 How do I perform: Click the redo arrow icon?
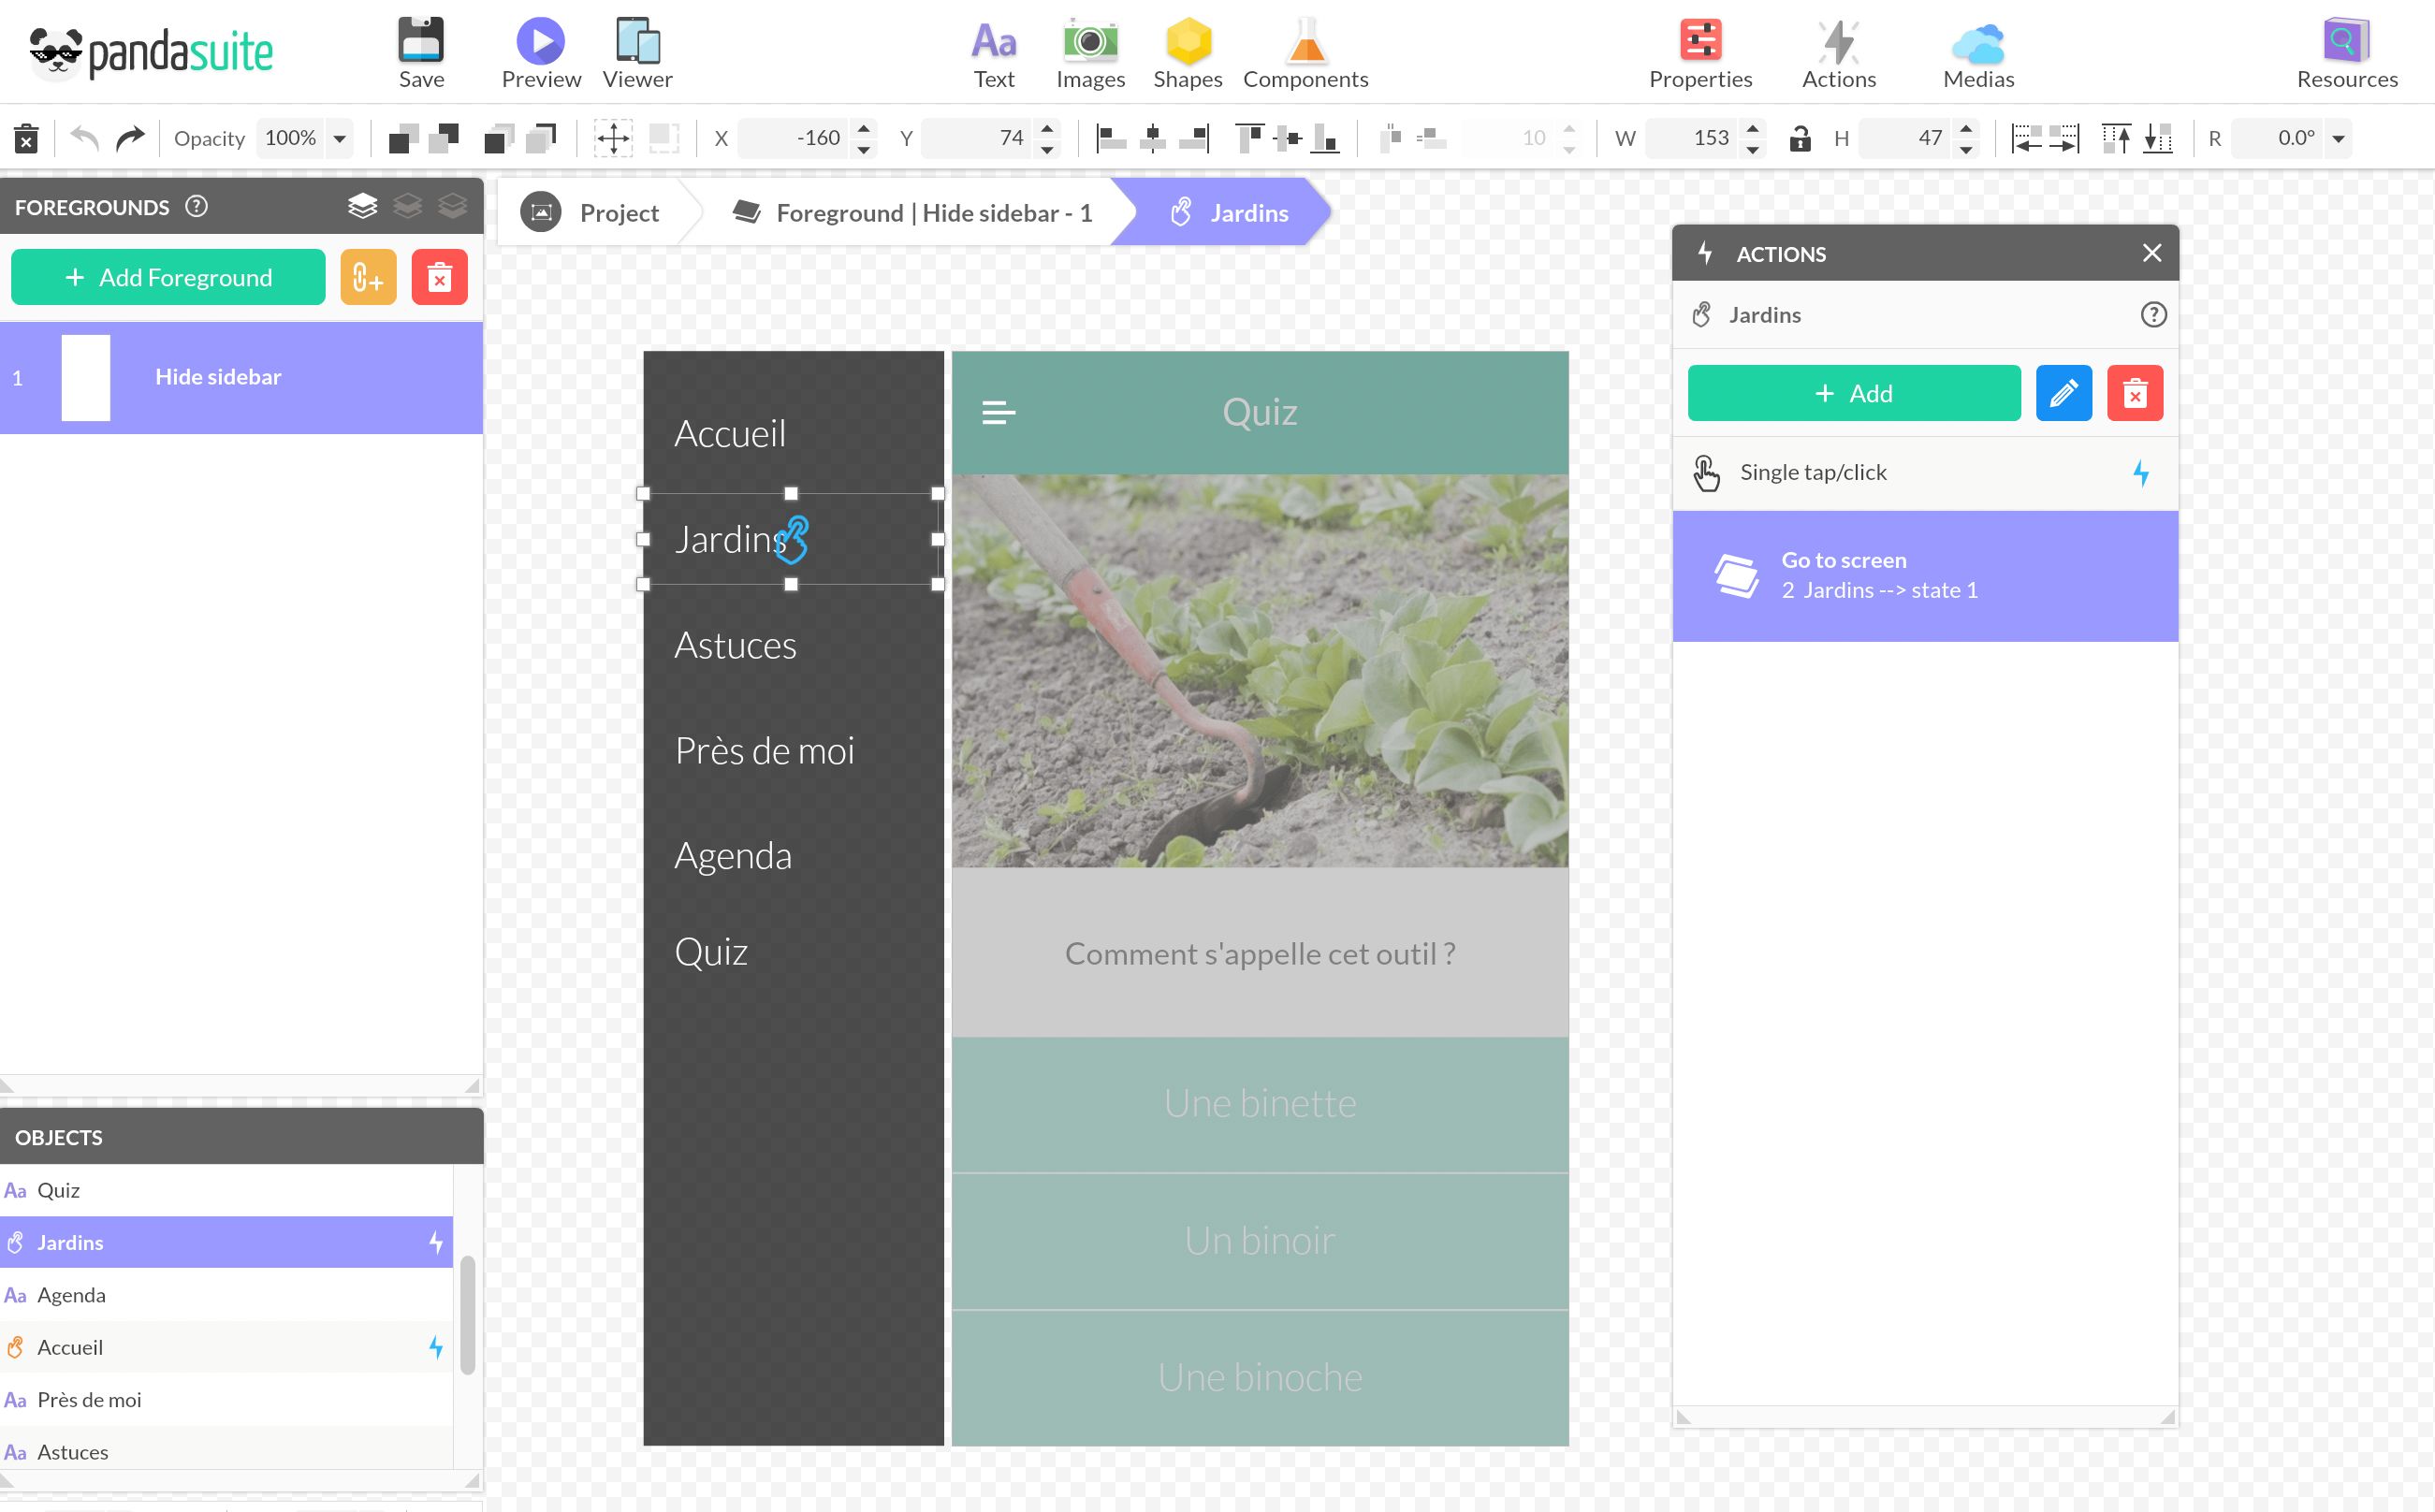130,138
